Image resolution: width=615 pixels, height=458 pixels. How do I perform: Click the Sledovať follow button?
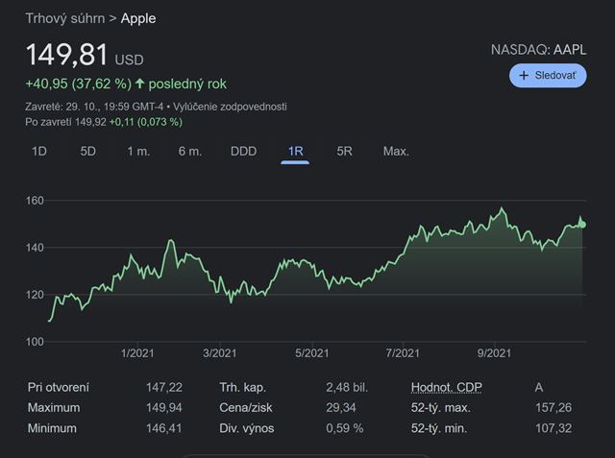(548, 75)
